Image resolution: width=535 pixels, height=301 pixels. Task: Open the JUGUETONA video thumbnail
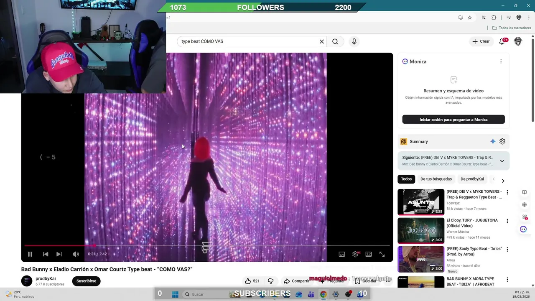point(421,230)
